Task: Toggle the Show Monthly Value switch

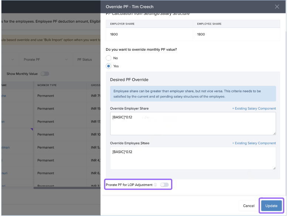Action: point(45,74)
